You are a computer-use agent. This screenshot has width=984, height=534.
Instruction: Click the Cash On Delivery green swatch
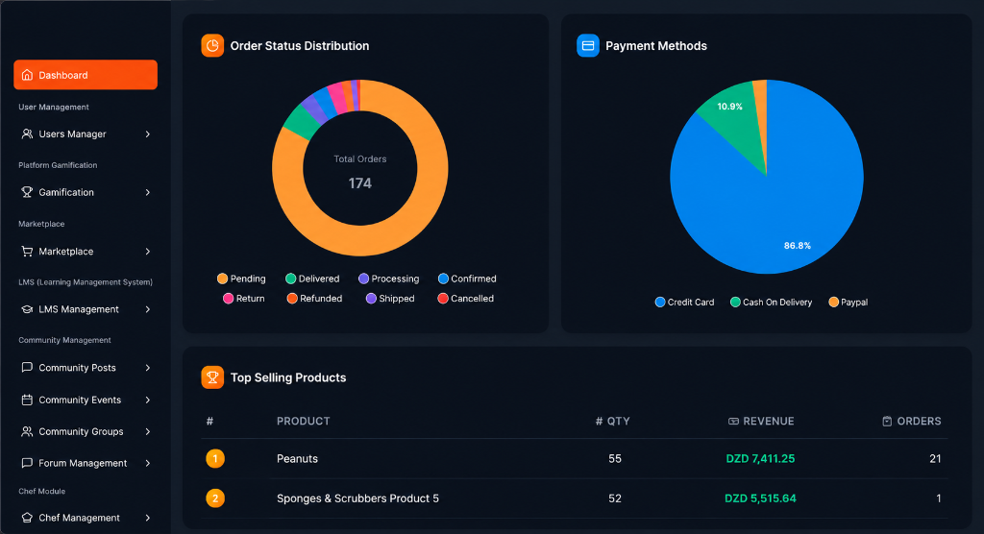735,303
